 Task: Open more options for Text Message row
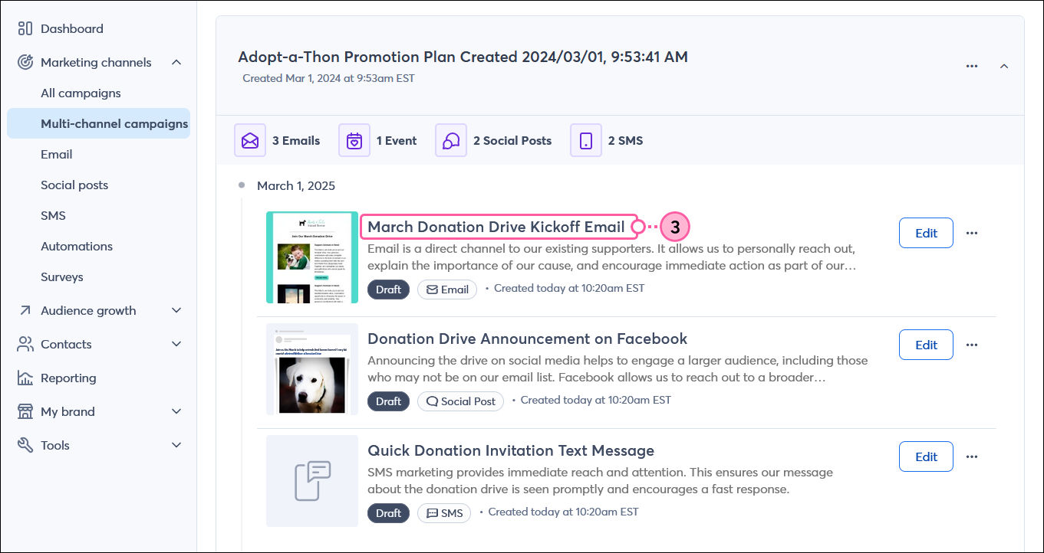[972, 456]
